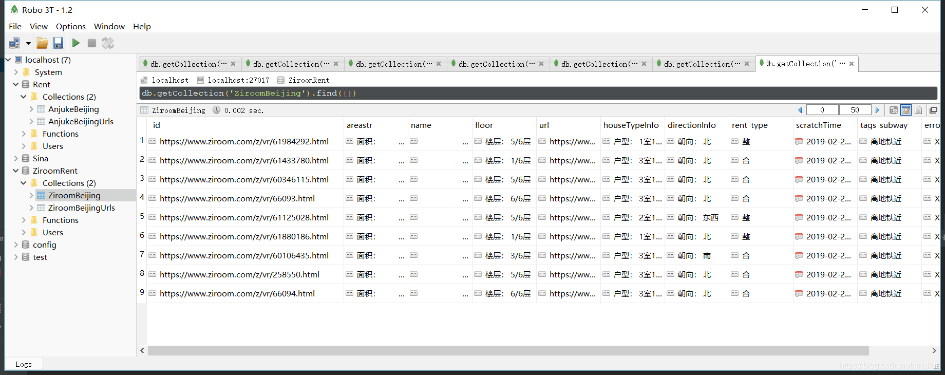
Task: Select row number 9 in results
Action: point(142,292)
